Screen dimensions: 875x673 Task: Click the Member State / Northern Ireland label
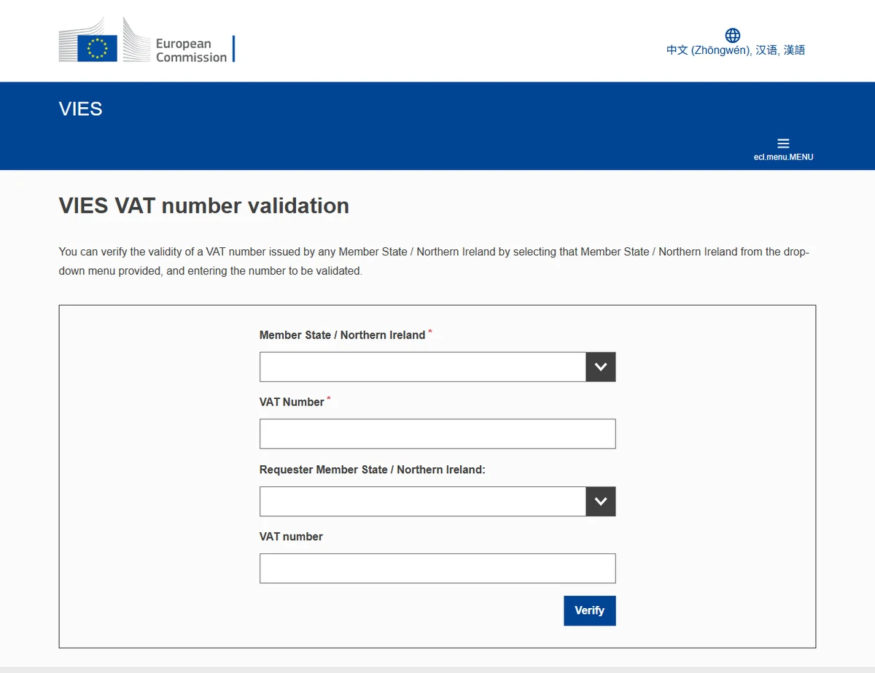click(x=343, y=335)
